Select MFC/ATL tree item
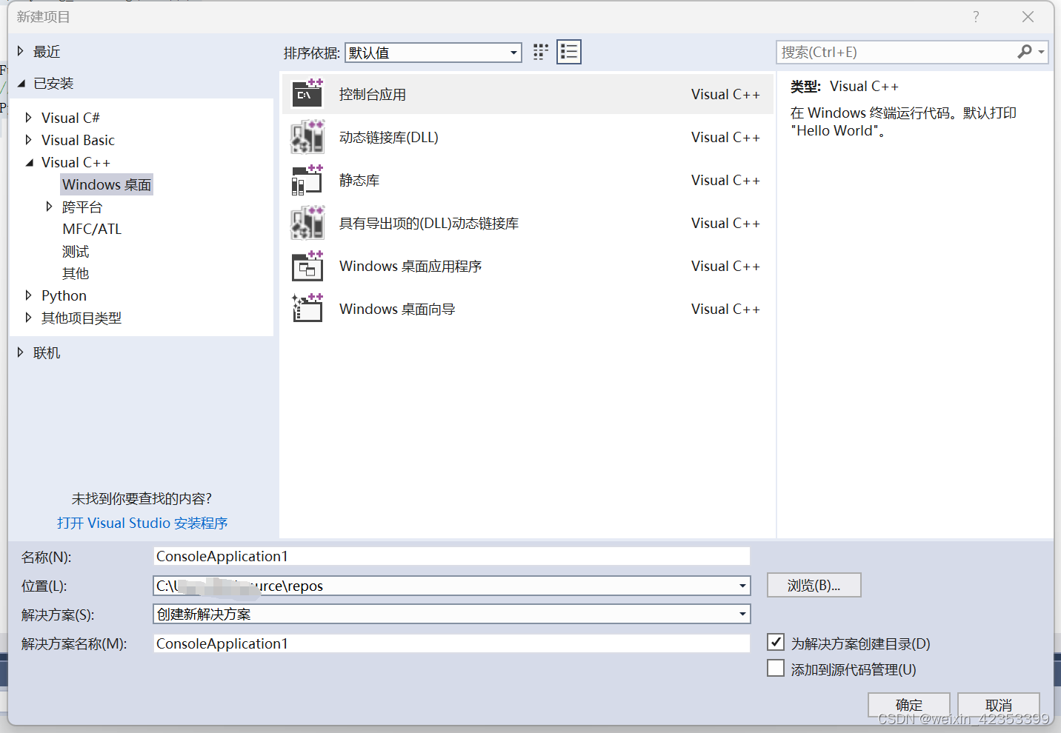The height and width of the screenshot is (733, 1061). pyautogui.click(x=92, y=229)
